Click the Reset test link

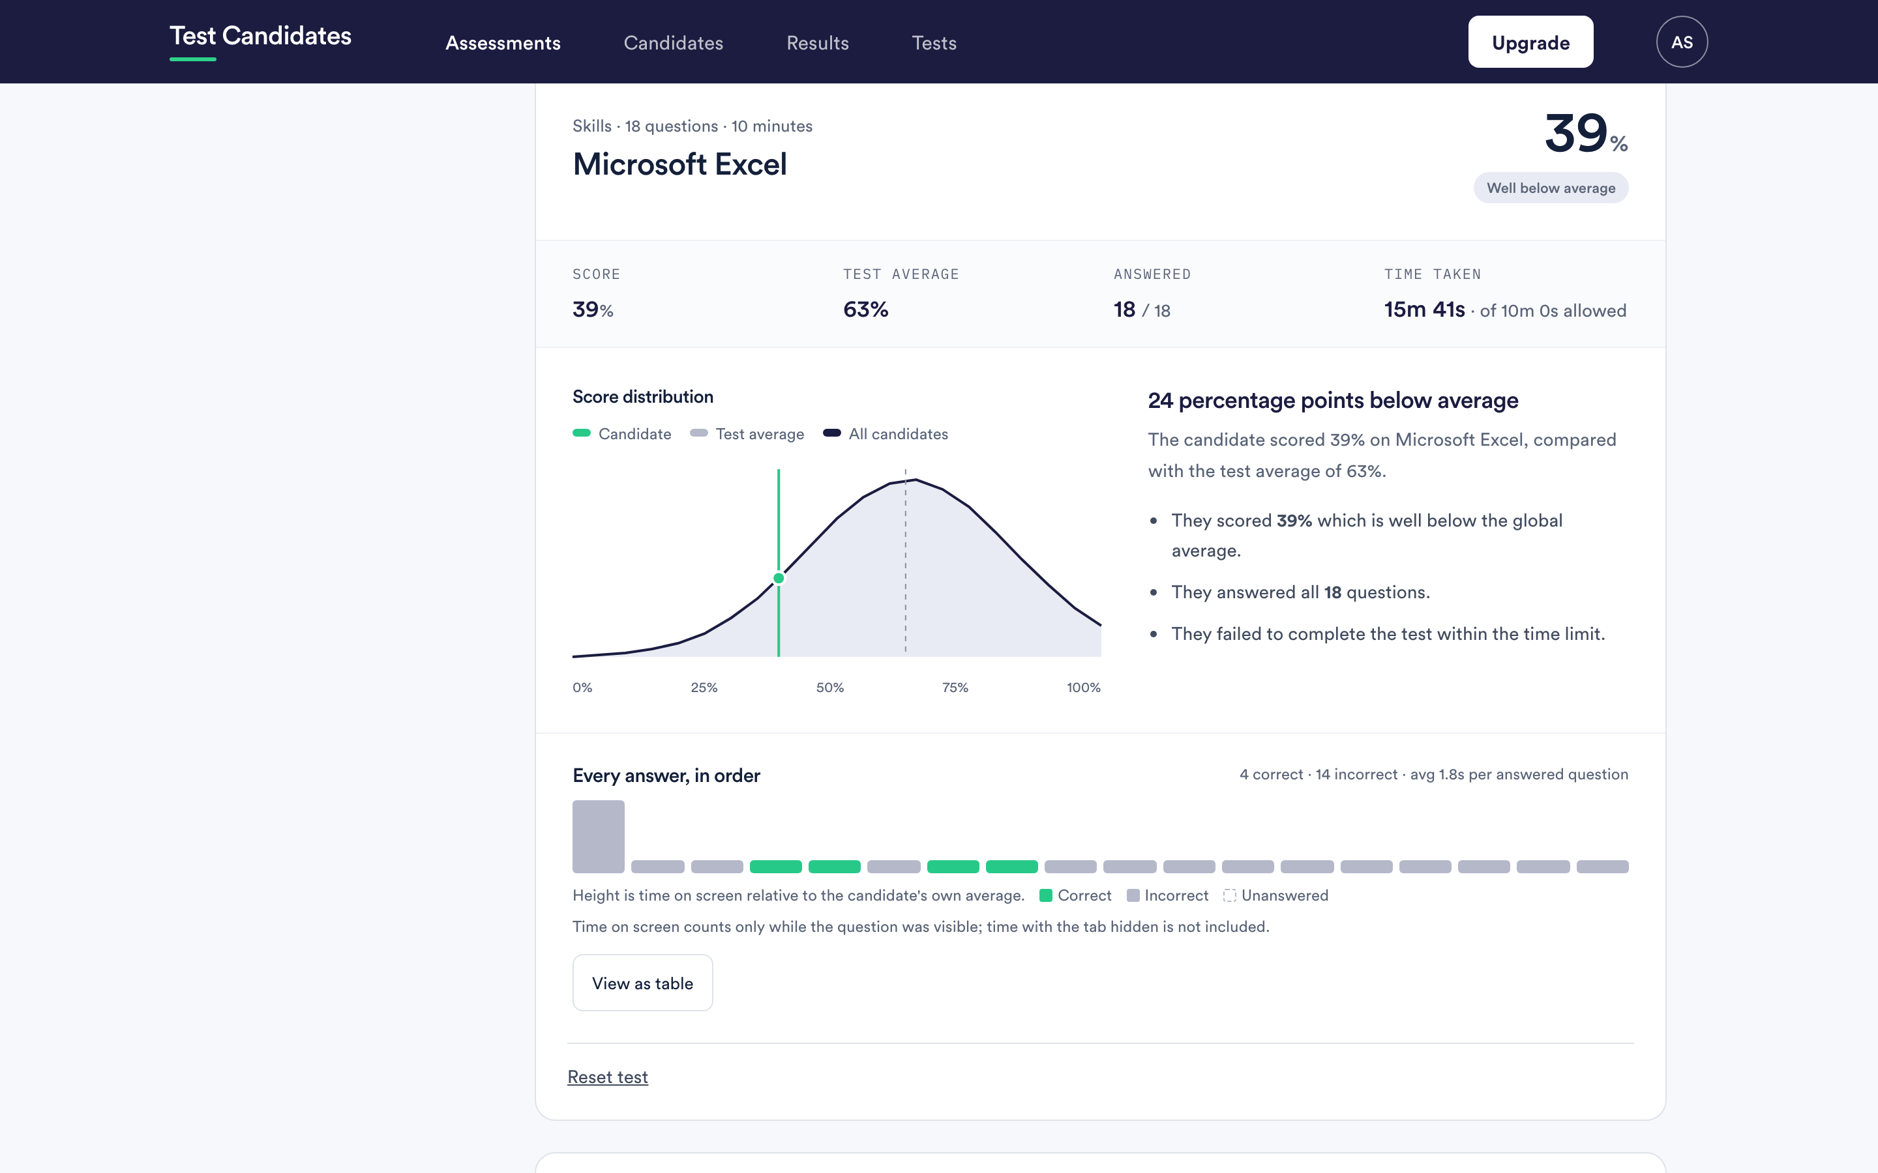click(608, 1077)
